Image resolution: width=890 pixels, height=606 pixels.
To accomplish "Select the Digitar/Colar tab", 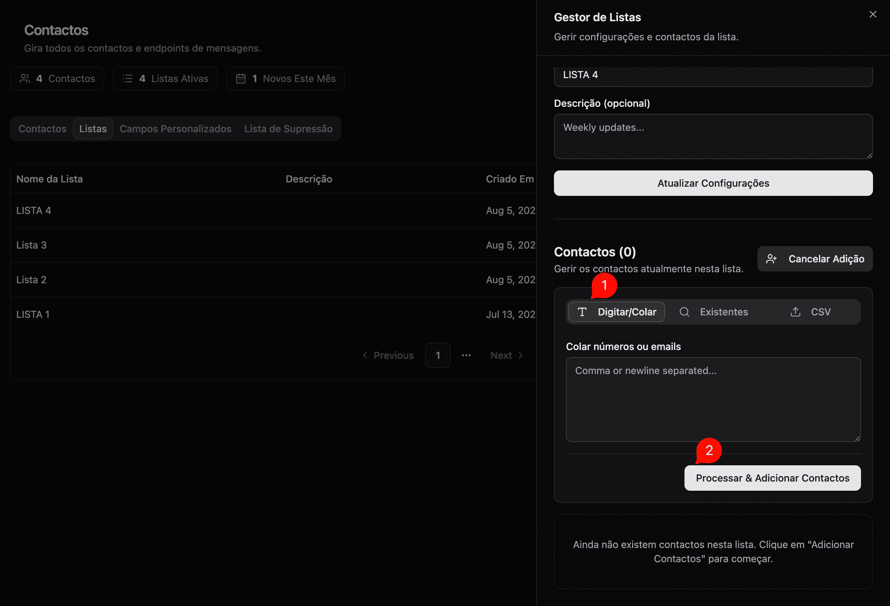I will [x=616, y=312].
